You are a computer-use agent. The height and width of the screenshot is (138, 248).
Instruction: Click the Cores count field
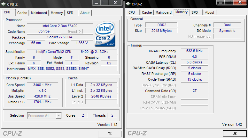click(83, 115)
